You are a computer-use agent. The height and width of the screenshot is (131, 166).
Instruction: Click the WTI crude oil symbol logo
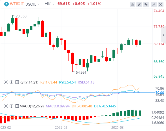[6, 4]
